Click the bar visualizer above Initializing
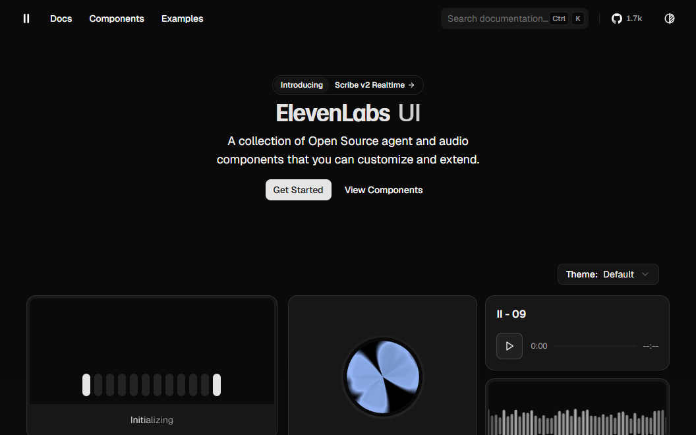The width and height of the screenshot is (696, 435). (152, 385)
